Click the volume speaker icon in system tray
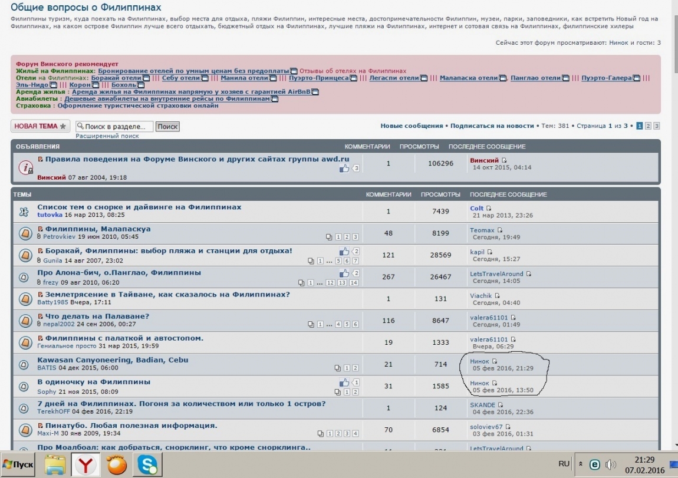Screen dimensions: 678x478 pos(611,464)
